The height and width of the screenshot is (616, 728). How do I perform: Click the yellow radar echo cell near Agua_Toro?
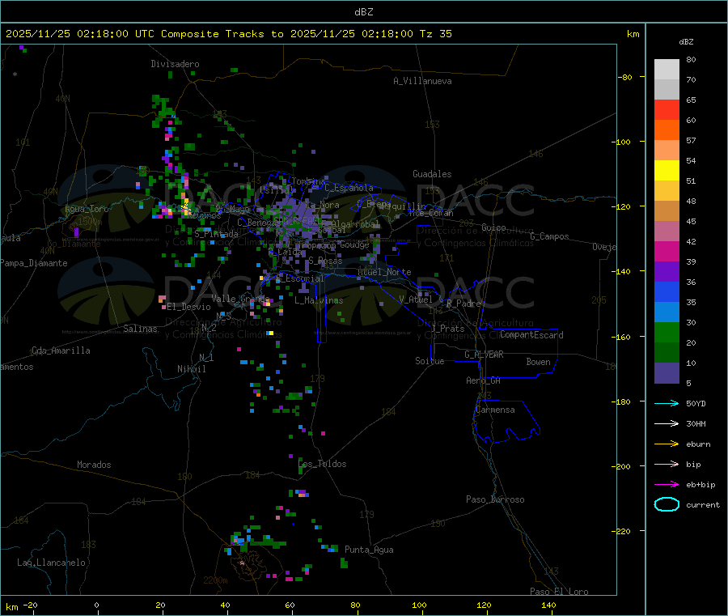(187, 206)
